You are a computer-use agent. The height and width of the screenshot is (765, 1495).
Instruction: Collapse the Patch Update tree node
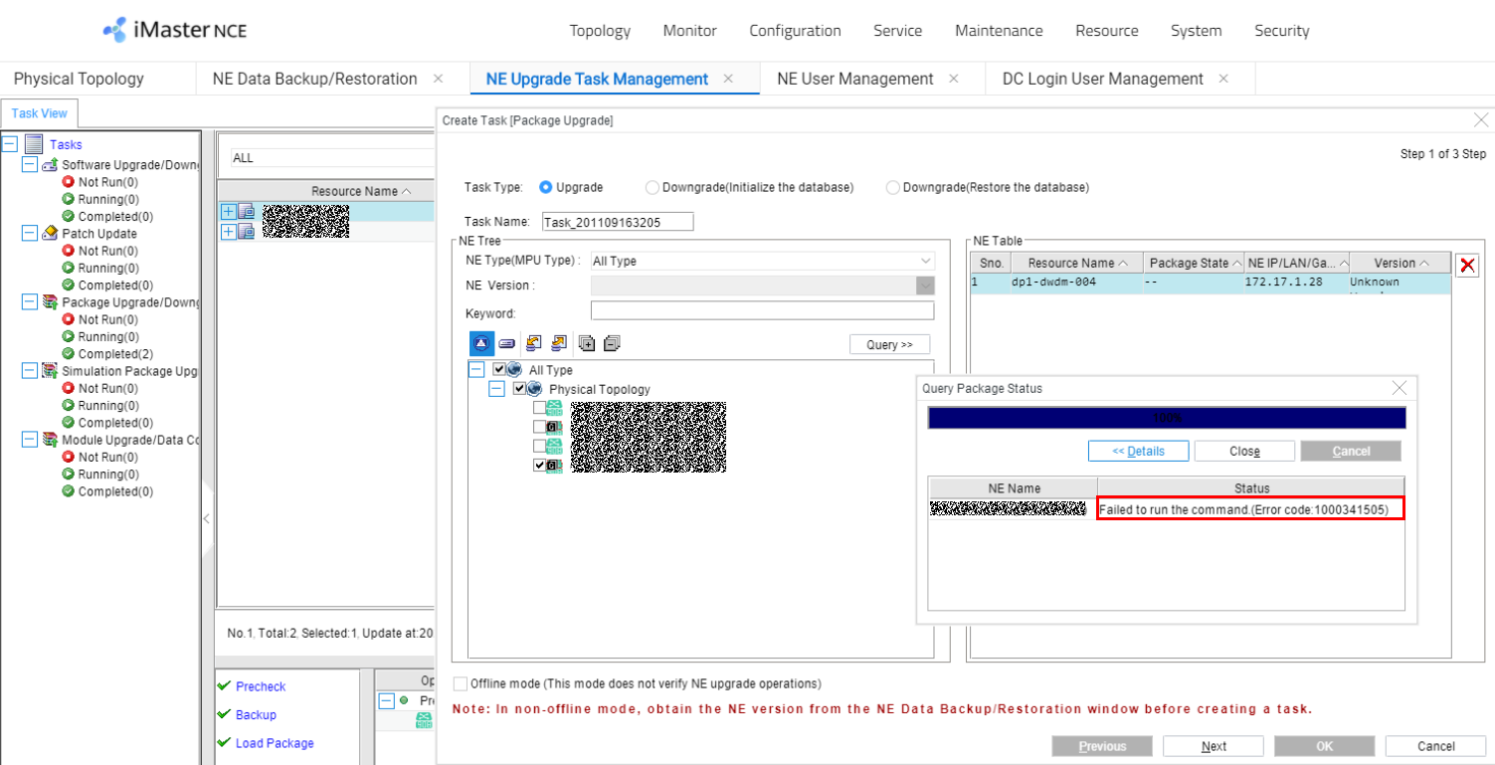click(29, 234)
